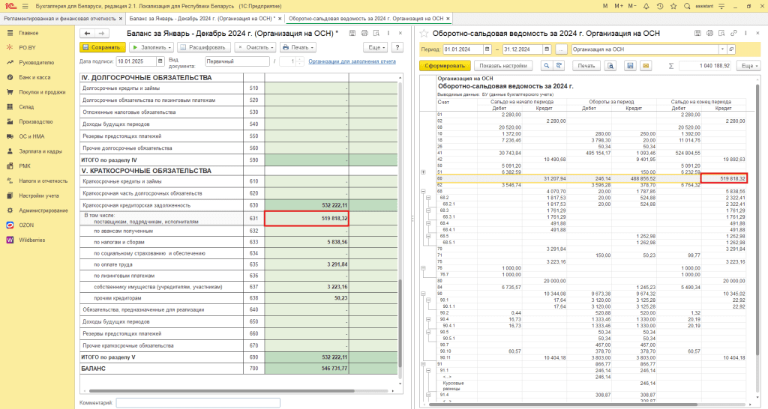Click print preview icon next to Печать
Screen dimensions: 768x409
610,66
